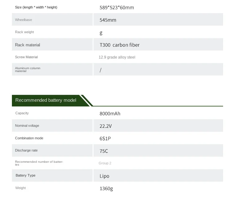The width and height of the screenshot is (235, 216).
Task: Select the Capacity label
Action: tap(22, 113)
